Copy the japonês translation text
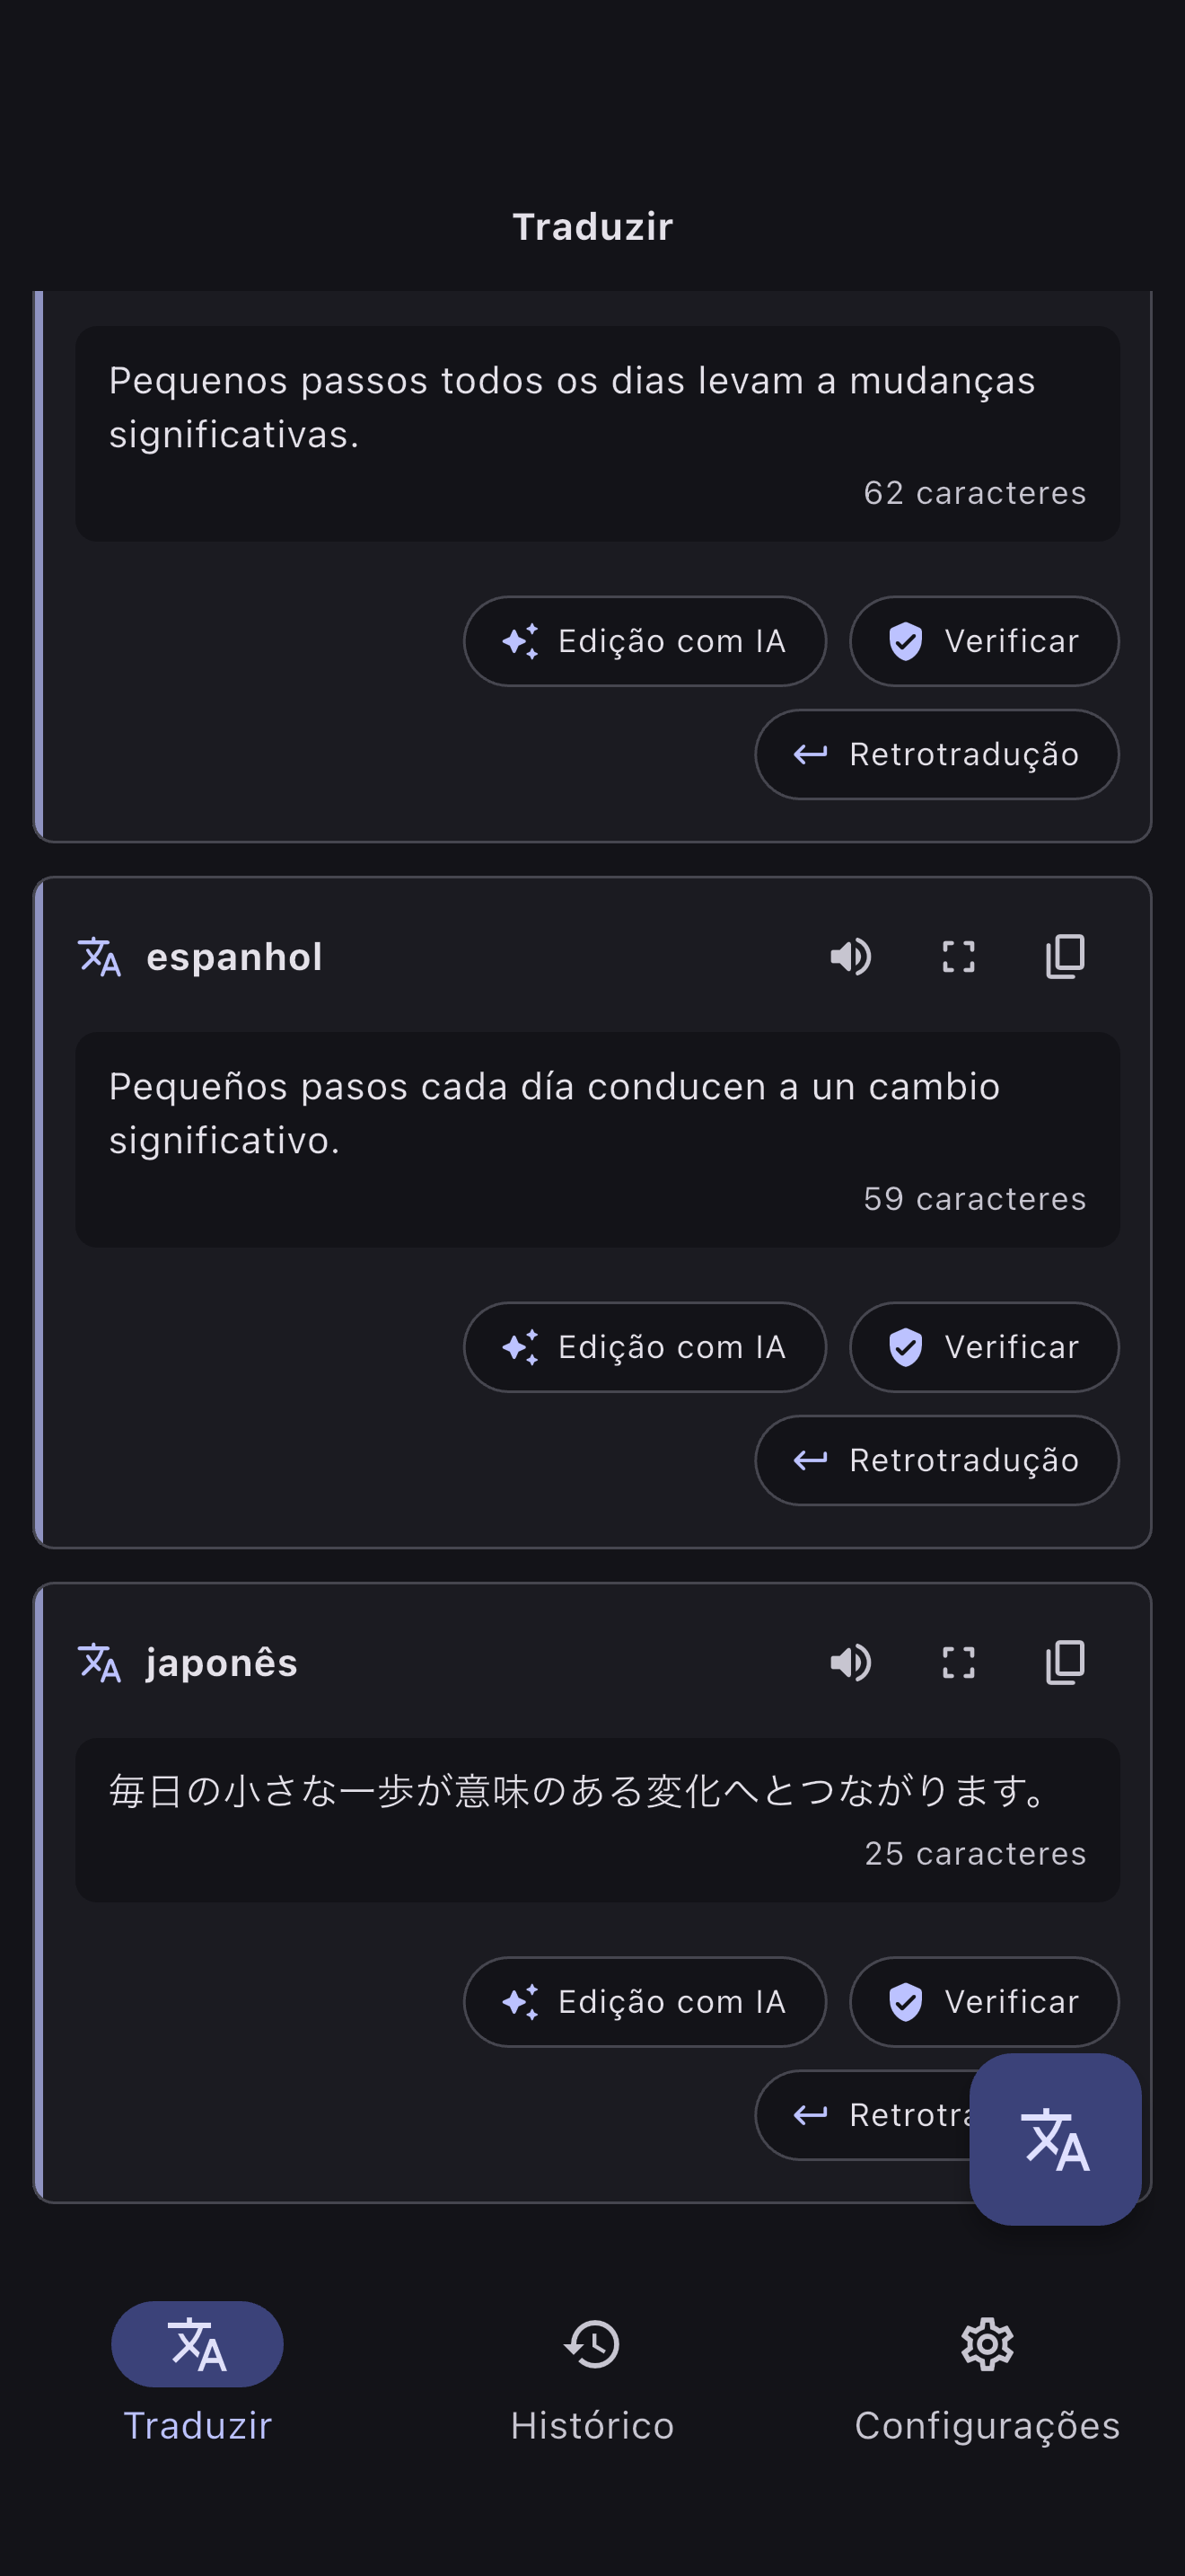 tap(1065, 1663)
